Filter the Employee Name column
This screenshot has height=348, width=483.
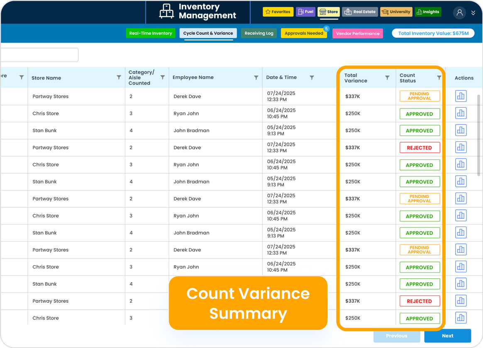(x=256, y=77)
